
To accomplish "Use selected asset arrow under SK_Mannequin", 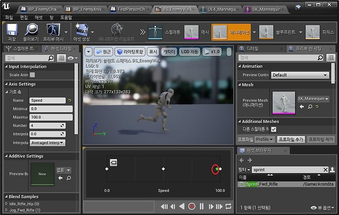I will click(302, 107).
